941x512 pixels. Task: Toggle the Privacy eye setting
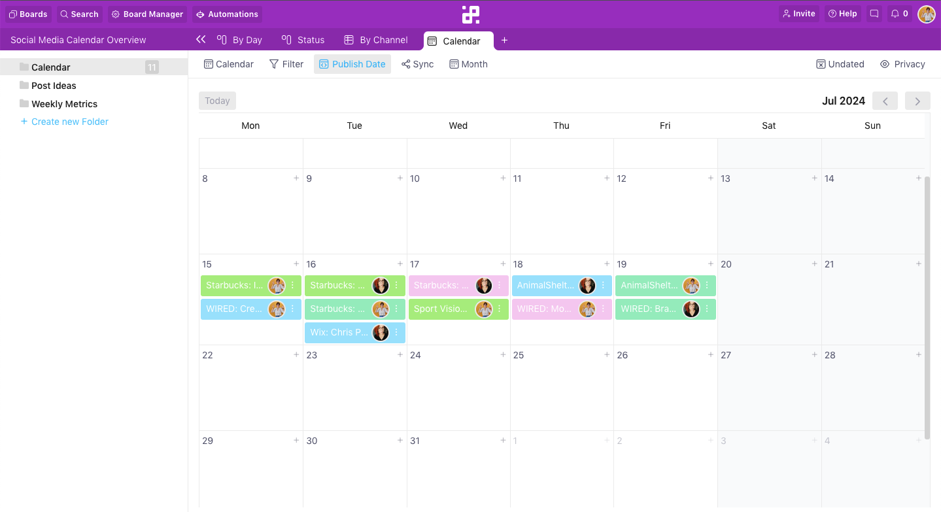[902, 64]
